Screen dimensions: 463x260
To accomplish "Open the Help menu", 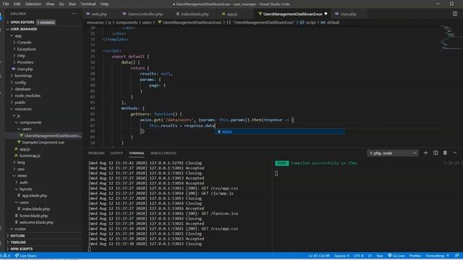I will click(x=104, y=4).
